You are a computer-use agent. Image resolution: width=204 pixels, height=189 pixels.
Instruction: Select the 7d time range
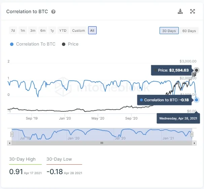pyautogui.click(x=13, y=30)
